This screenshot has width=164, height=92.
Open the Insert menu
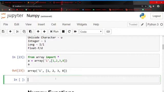coord(41,25)
